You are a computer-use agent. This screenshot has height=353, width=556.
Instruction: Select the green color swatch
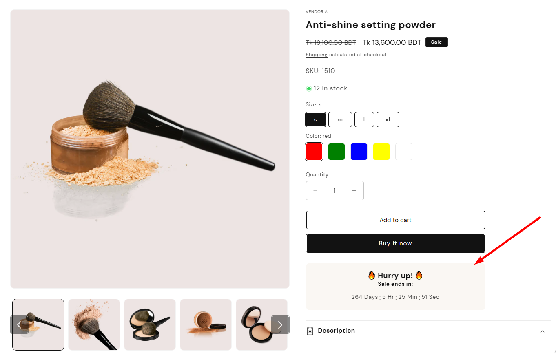pos(337,152)
